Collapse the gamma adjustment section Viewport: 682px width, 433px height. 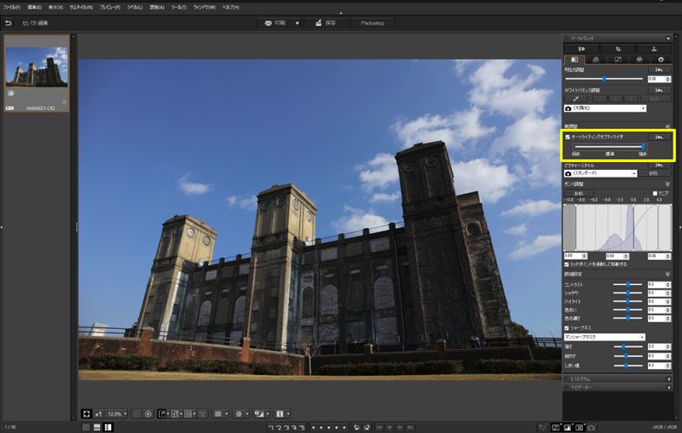click(667, 184)
